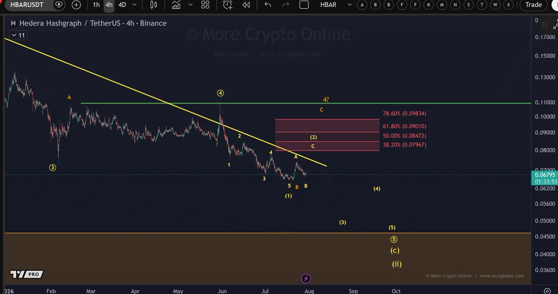Select the 38.20% (0.07967) Fibonacci label

404,145
